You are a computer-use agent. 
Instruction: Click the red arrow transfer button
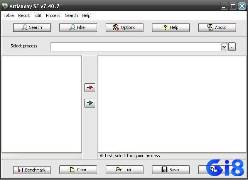pyautogui.click(x=90, y=87)
